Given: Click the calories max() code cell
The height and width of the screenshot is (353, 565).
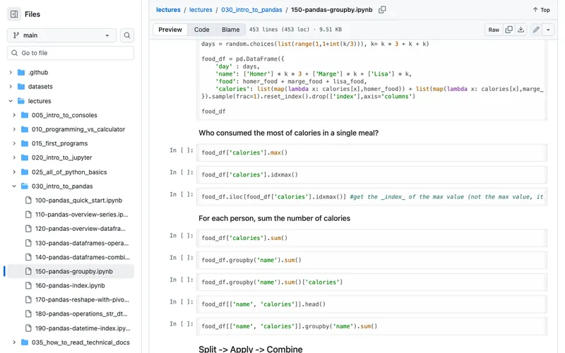Looking at the screenshot, I should (x=371, y=152).
